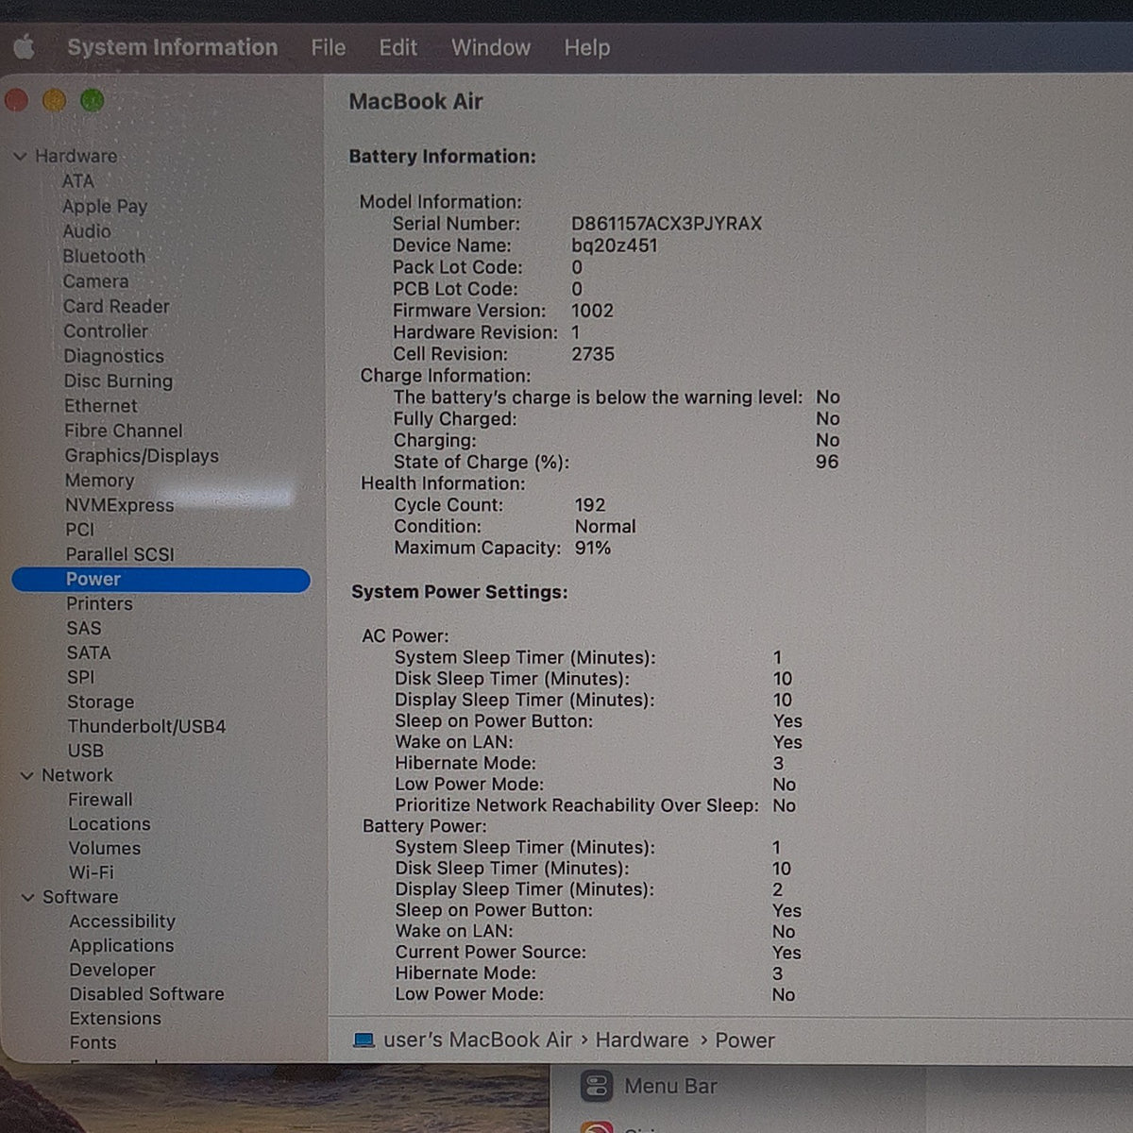Viewport: 1133px width, 1133px height.
Task: Select Applications under Software
Action: (121, 946)
